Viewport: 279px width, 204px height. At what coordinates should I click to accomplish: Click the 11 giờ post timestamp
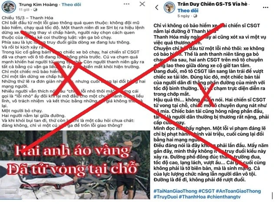[24, 10]
